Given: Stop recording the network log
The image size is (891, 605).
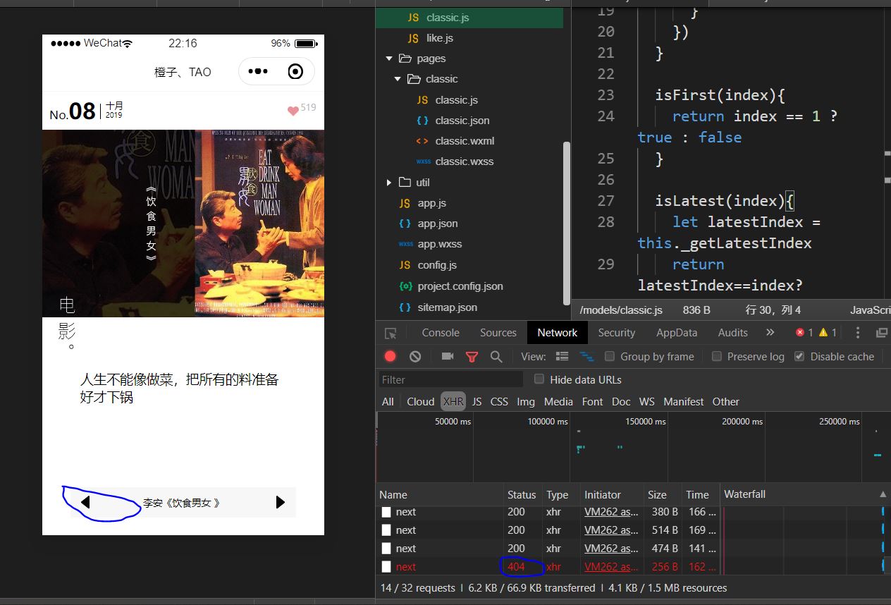Looking at the screenshot, I should click(391, 356).
